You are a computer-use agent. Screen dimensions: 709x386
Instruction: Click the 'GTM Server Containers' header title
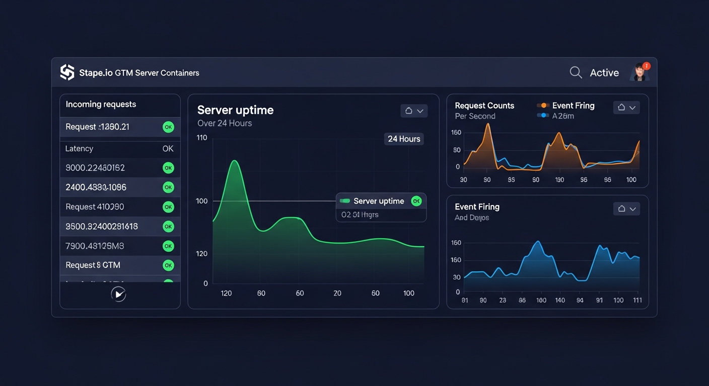pyautogui.click(x=157, y=73)
